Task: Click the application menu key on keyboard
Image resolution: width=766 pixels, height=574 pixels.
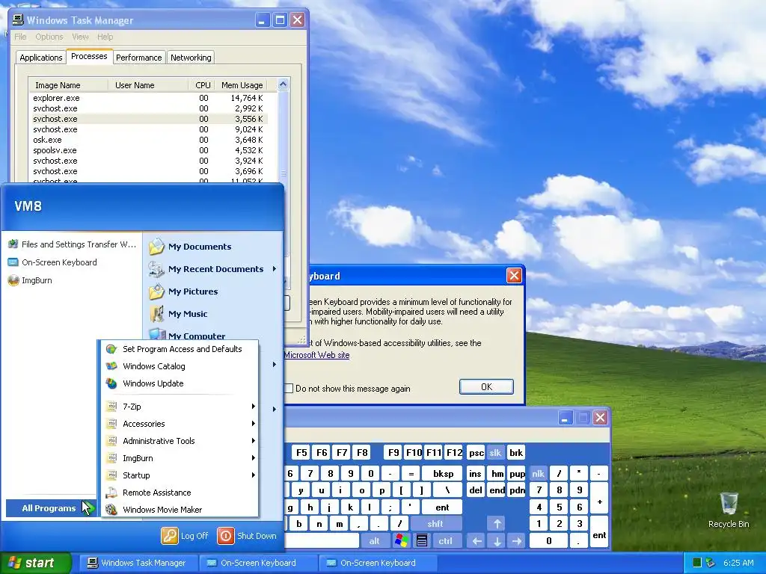Action: [422, 541]
